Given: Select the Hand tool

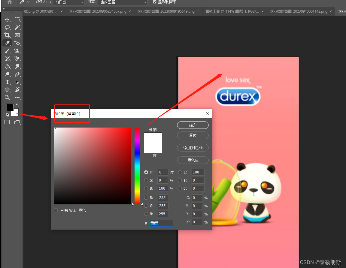Looking at the screenshot, I should [17, 90].
